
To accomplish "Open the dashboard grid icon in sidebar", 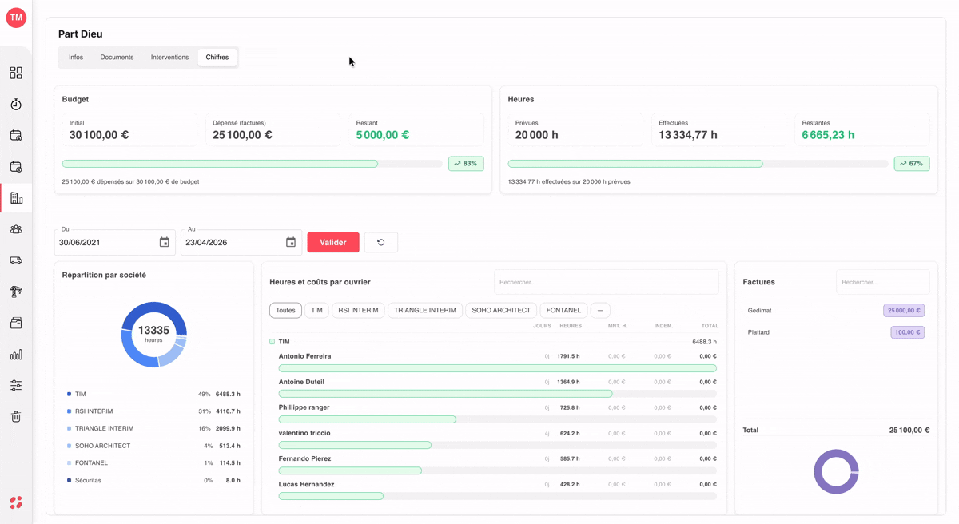I will point(16,73).
